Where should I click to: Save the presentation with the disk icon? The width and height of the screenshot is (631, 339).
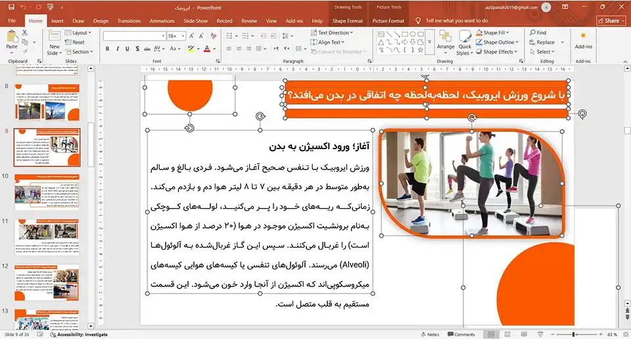11,7
